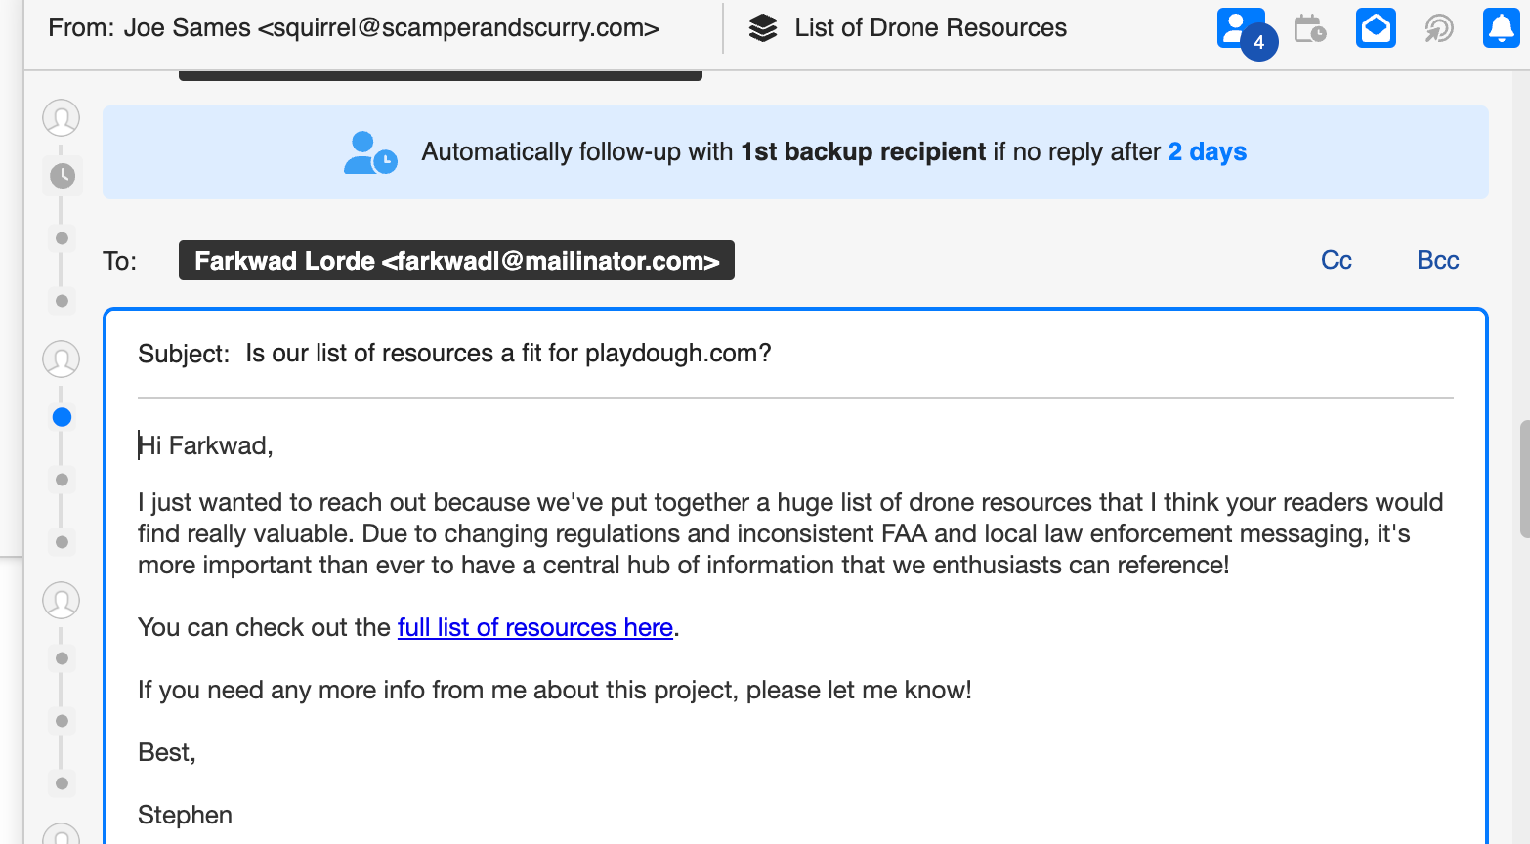Click the person-clock icon in the follow-up banner
Screen dimensions: 1530x844
pos(369,153)
